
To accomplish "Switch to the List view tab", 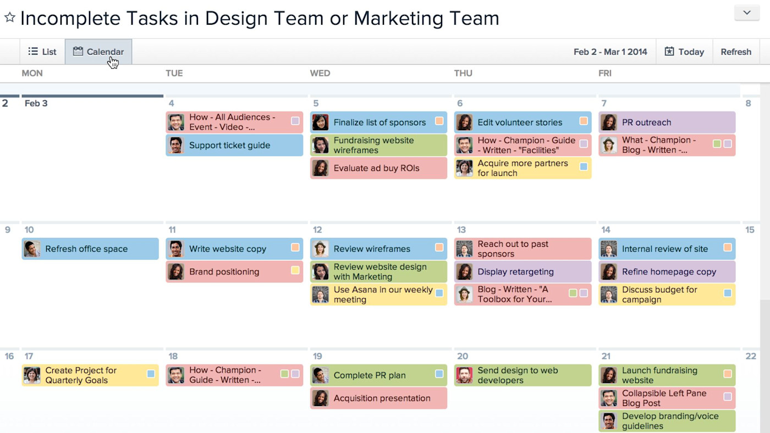I will (x=42, y=52).
